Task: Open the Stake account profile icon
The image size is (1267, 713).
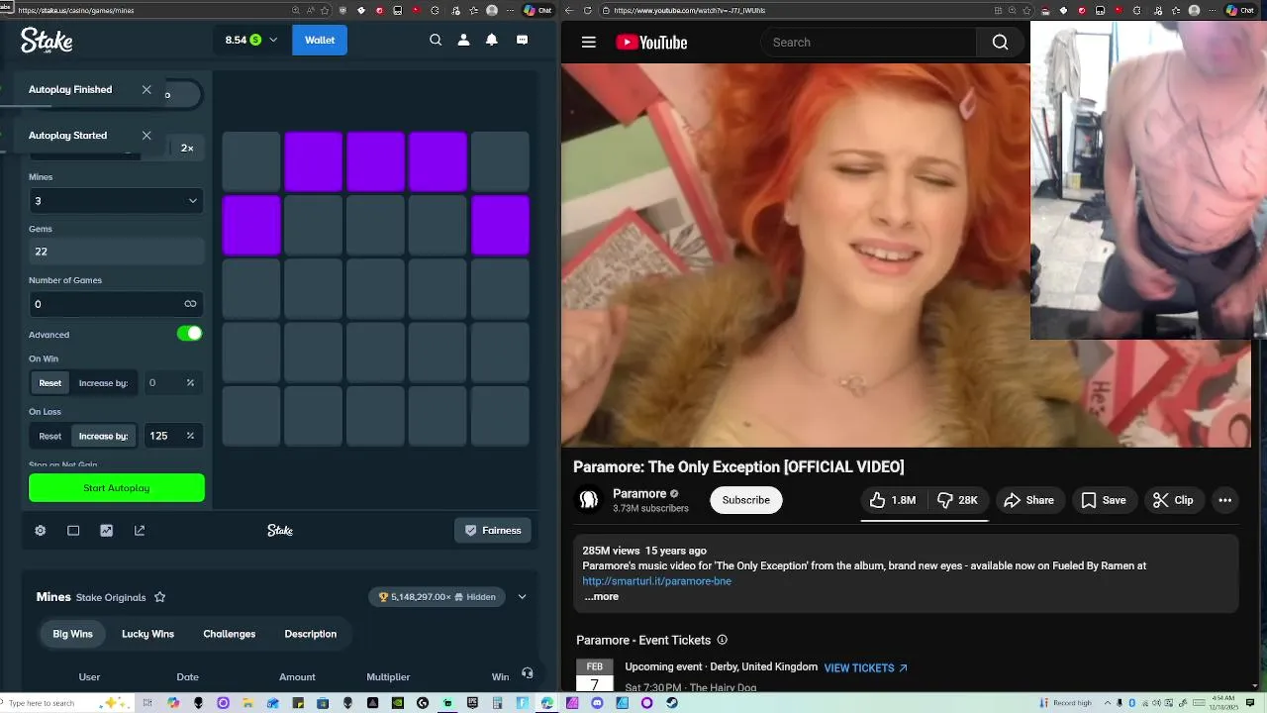Action: [x=463, y=40]
